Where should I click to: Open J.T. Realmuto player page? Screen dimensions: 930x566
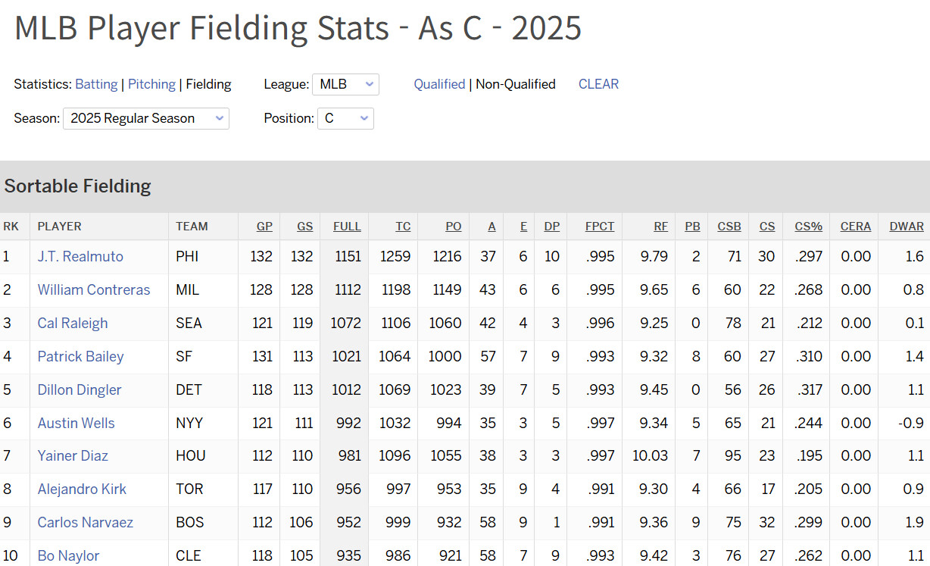80,256
